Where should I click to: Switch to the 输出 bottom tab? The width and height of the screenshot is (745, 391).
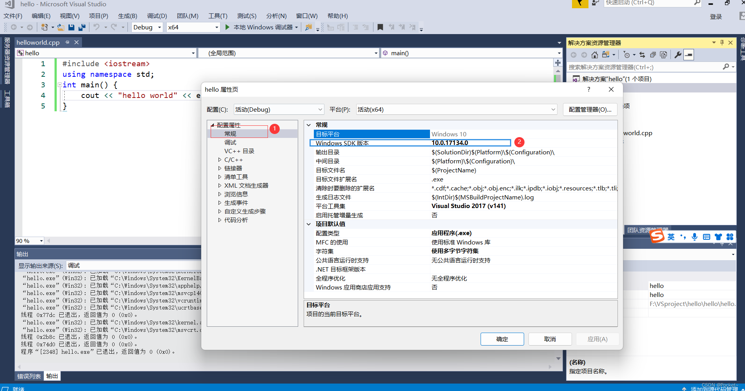(x=52, y=376)
